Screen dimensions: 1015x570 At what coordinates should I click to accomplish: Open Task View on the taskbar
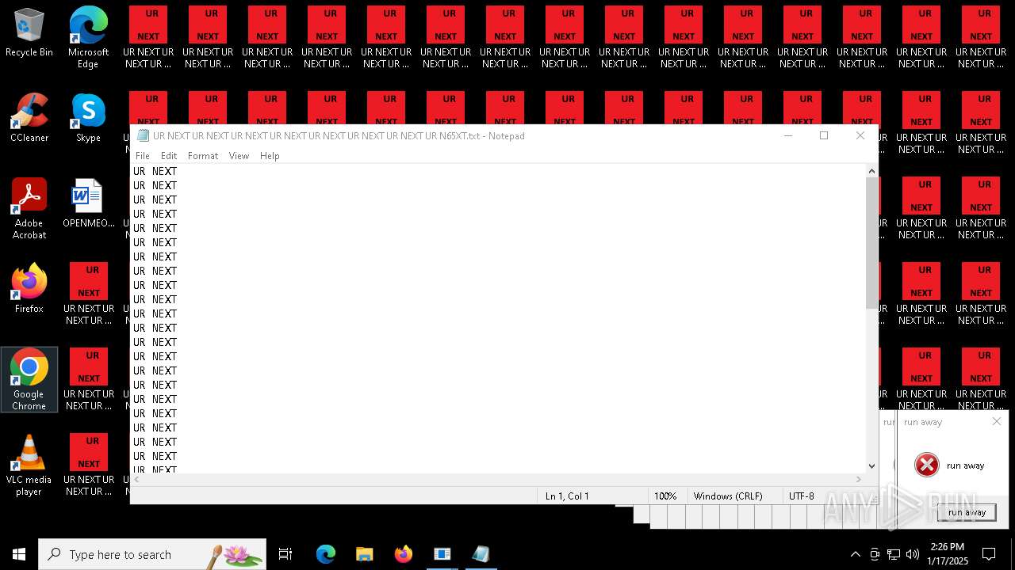point(285,554)
